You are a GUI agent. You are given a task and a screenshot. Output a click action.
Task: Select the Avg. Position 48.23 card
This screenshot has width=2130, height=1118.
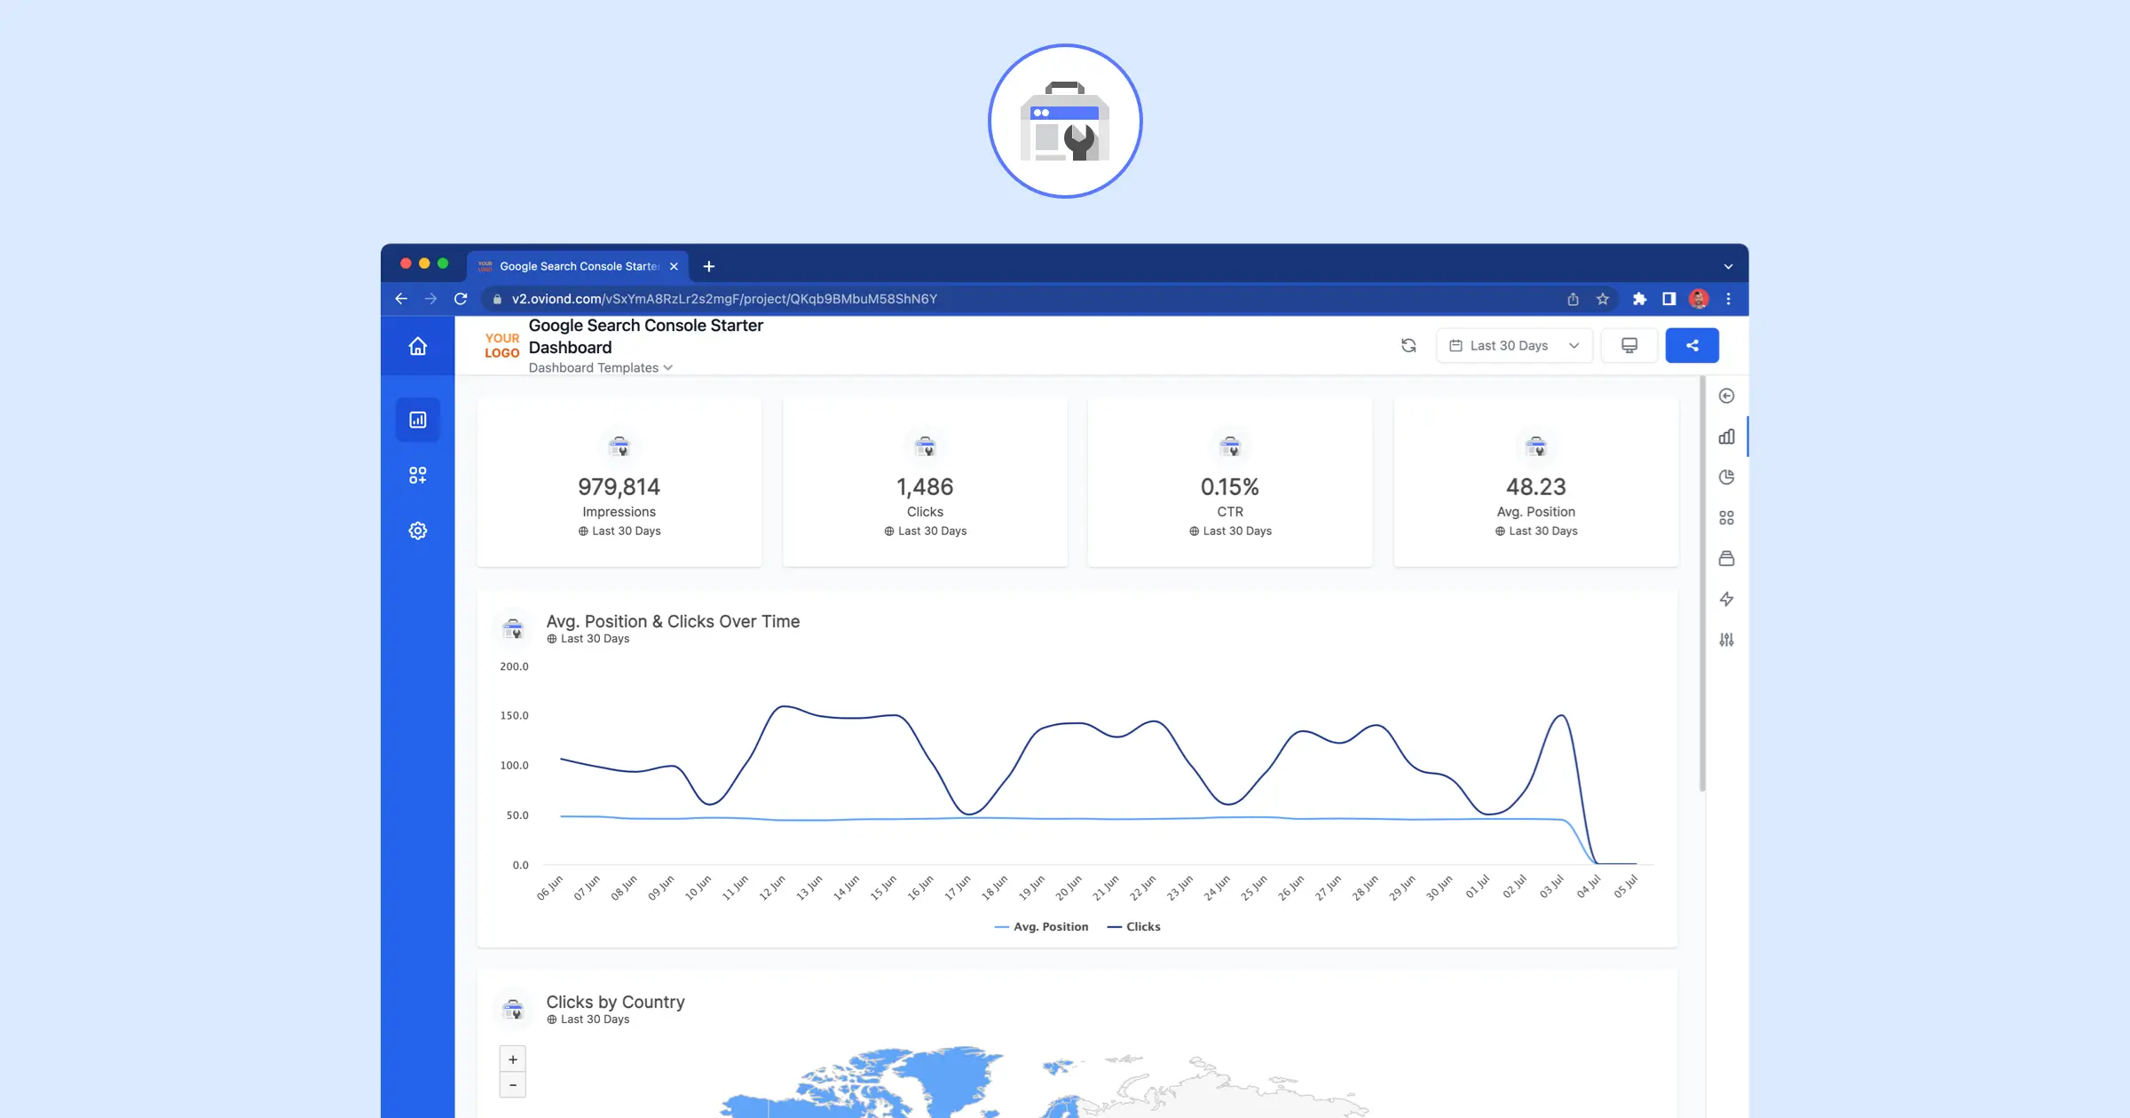(1536, 482)
